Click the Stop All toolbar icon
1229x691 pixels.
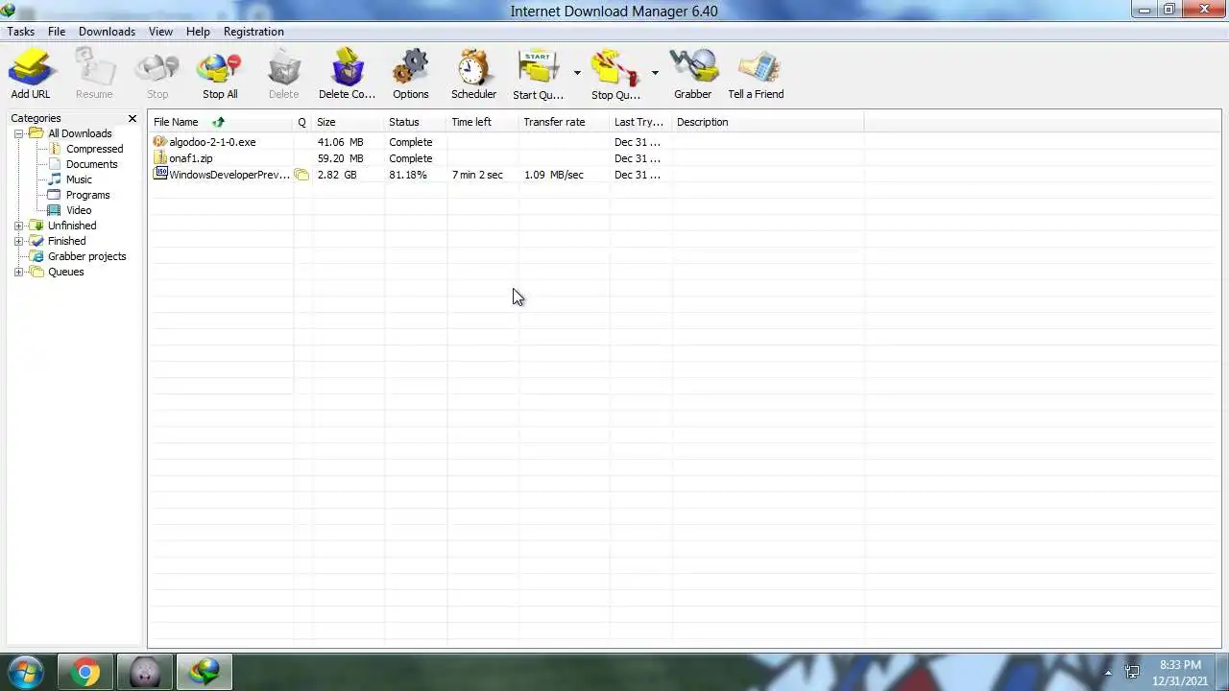(220, 75)
